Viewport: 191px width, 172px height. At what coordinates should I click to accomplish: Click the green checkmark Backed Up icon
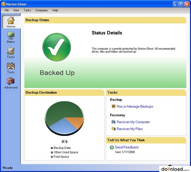(57, 47)
